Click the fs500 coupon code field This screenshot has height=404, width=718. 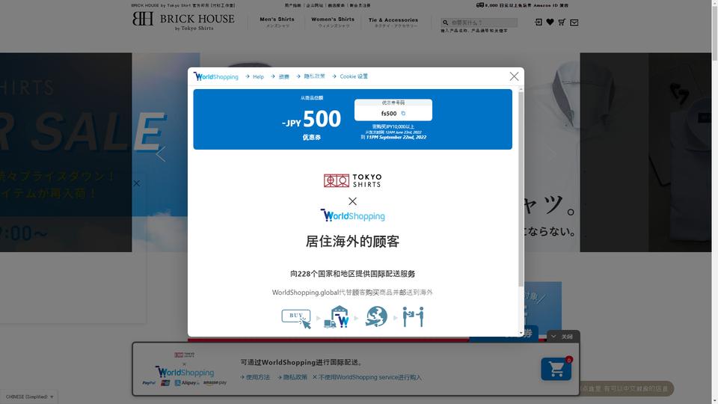tap(393, 113)
